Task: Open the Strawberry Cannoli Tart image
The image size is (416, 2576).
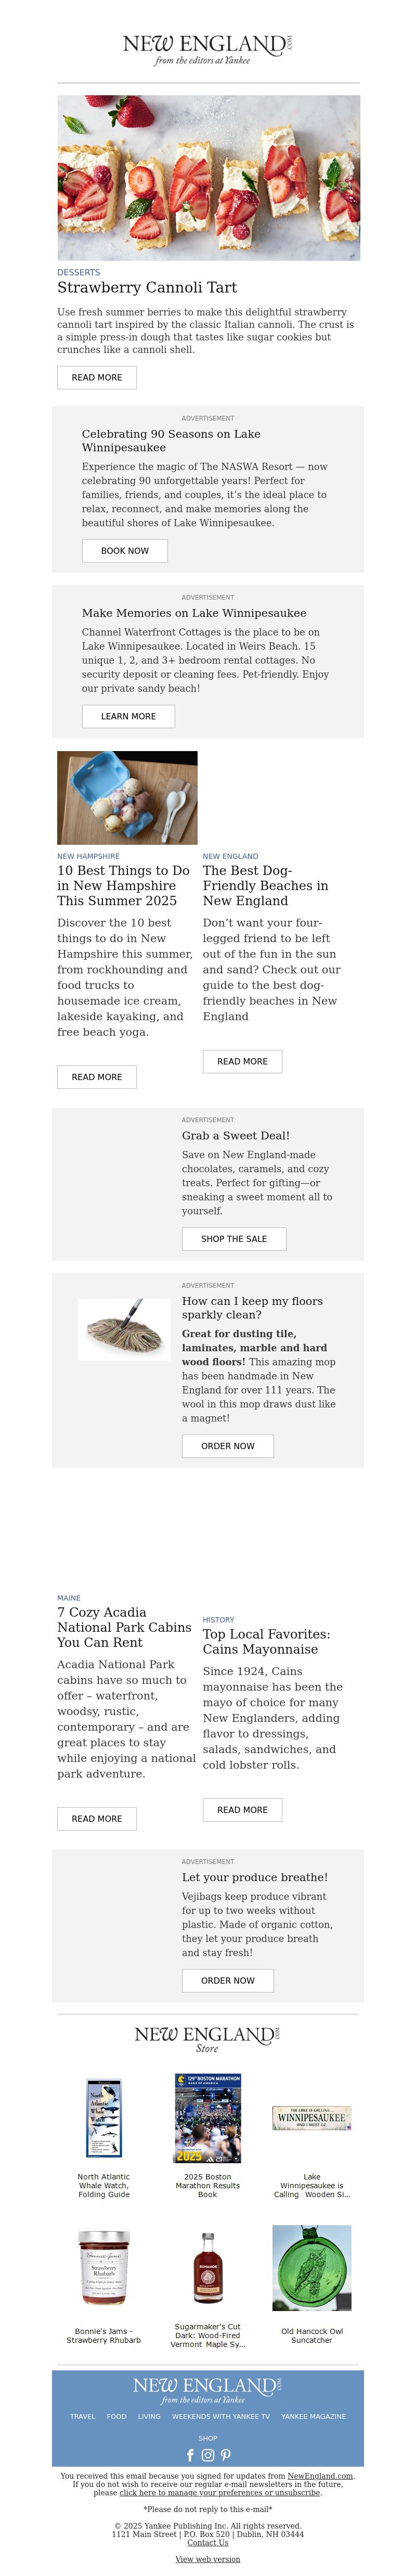Action: 208,178
